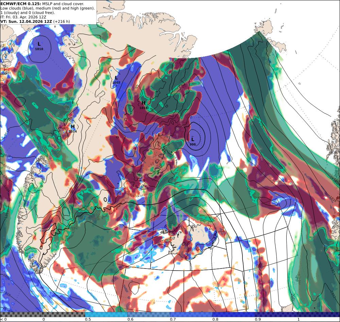Select the 0.6–0.7 colorbar segment

point(149,315)
